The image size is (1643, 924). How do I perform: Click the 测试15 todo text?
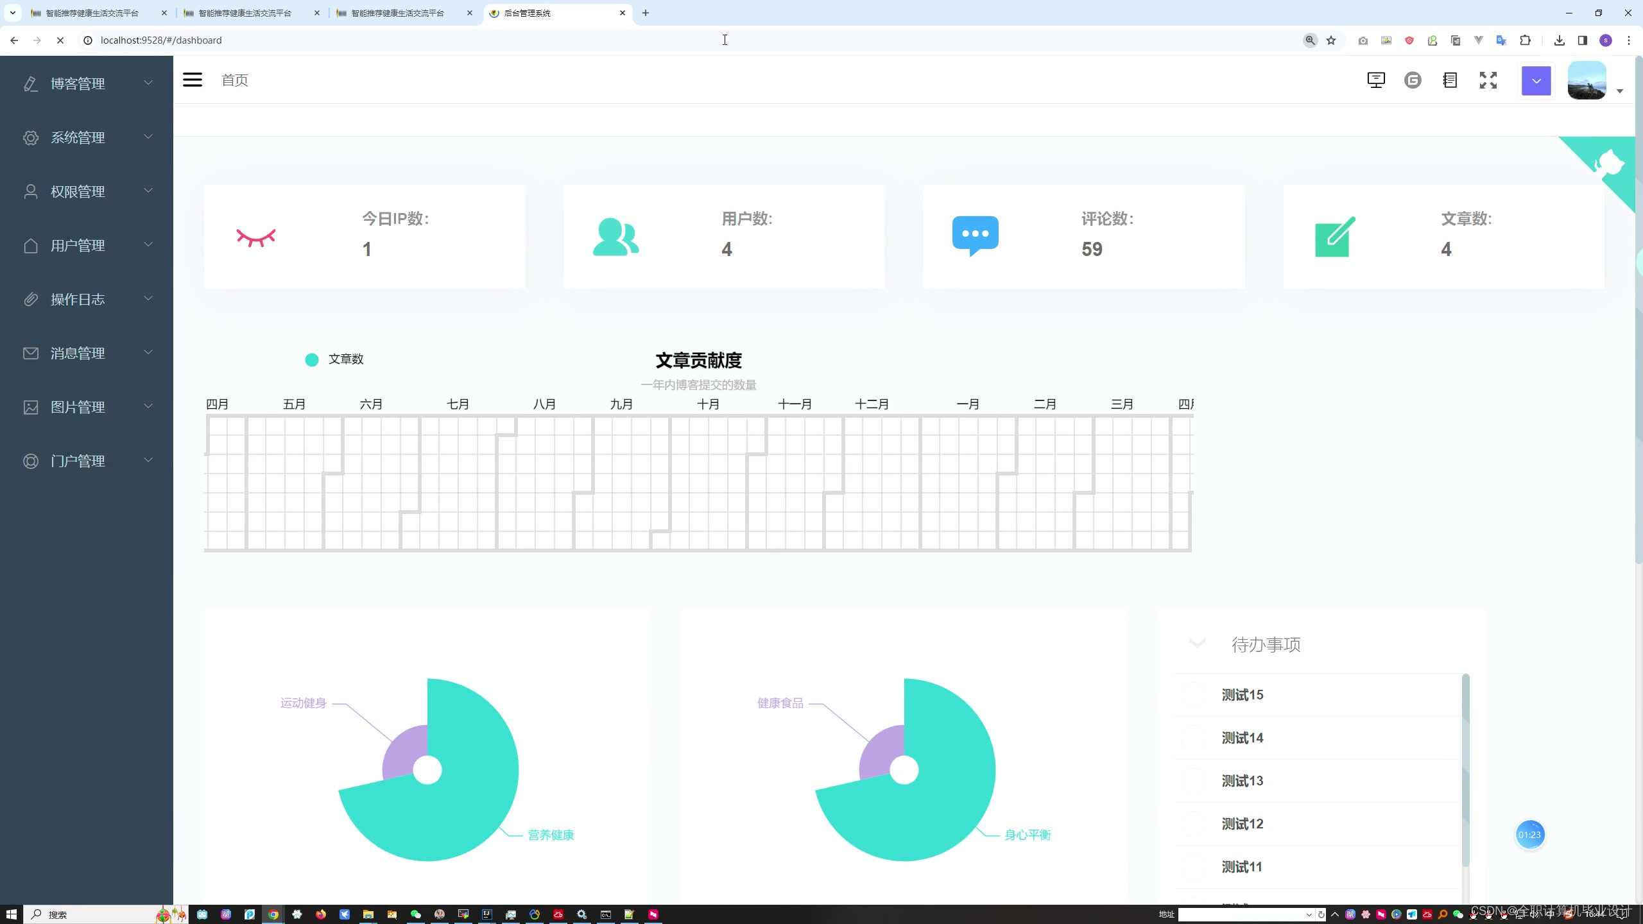pyautogui.click(x=1243, y=695)
